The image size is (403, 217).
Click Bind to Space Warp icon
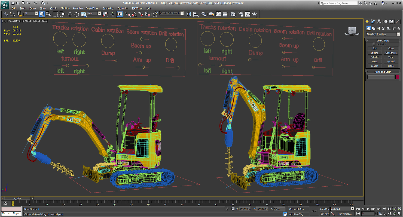tap(19, 14)
